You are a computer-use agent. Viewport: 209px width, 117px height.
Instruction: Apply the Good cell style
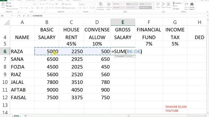click(145, 4)
